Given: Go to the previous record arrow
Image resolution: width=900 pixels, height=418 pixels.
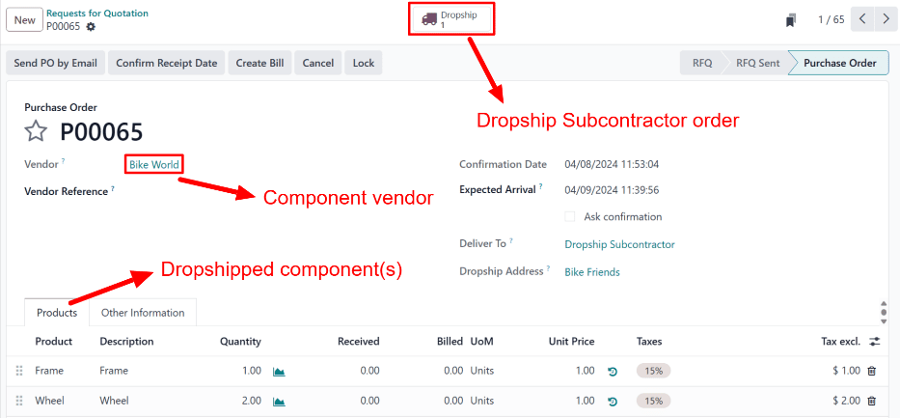Looking at the screenshot, I should click(x=864, y=19).
